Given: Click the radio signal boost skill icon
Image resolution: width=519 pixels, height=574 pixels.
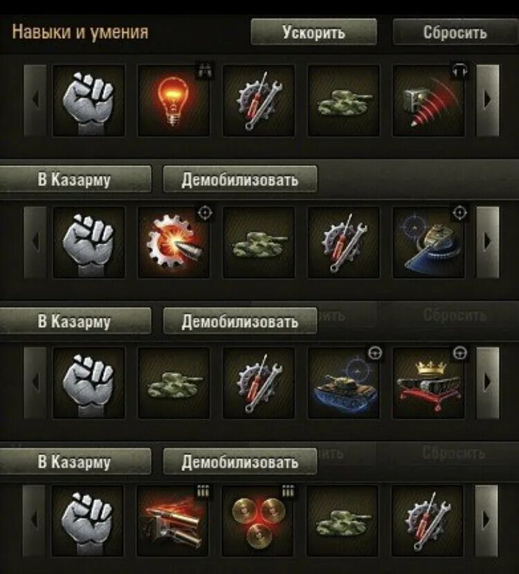Looking at the screenshot, I should 428,100.
